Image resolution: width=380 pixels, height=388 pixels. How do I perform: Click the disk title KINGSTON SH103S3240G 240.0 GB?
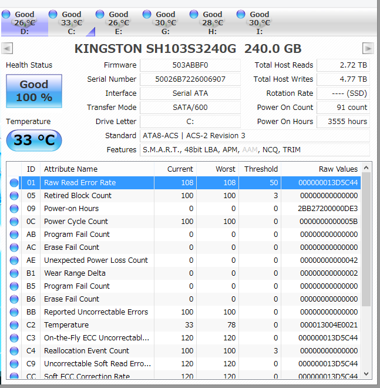[x=188, y=48]
